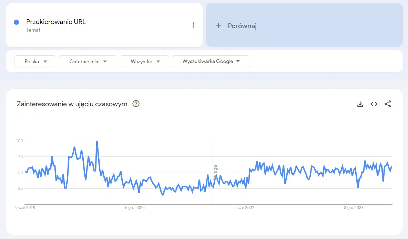Viewport: 408px width, 239px height.
Task: Click the blue color dot of the term
Action: 16,22
